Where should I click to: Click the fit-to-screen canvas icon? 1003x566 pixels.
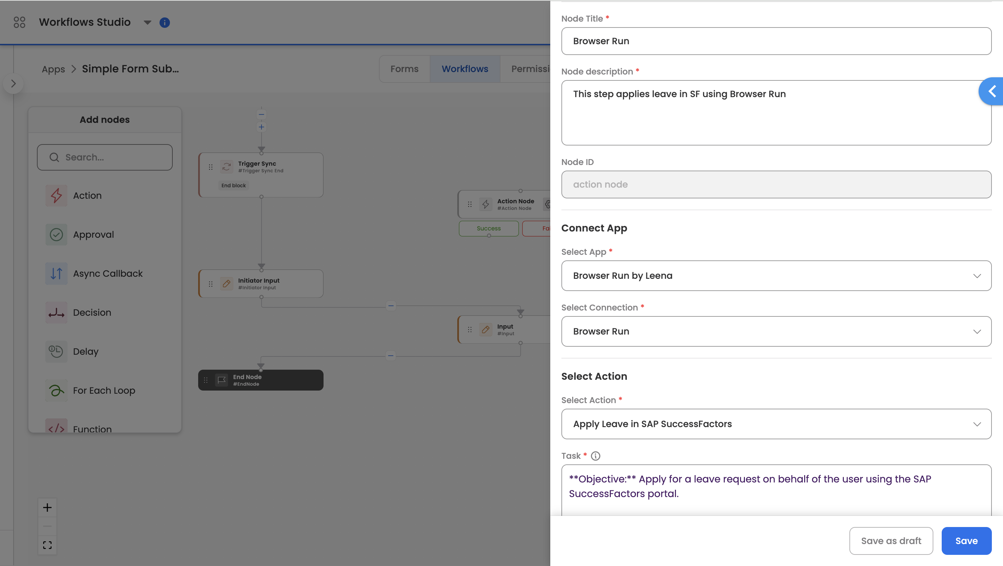[47, 545]
